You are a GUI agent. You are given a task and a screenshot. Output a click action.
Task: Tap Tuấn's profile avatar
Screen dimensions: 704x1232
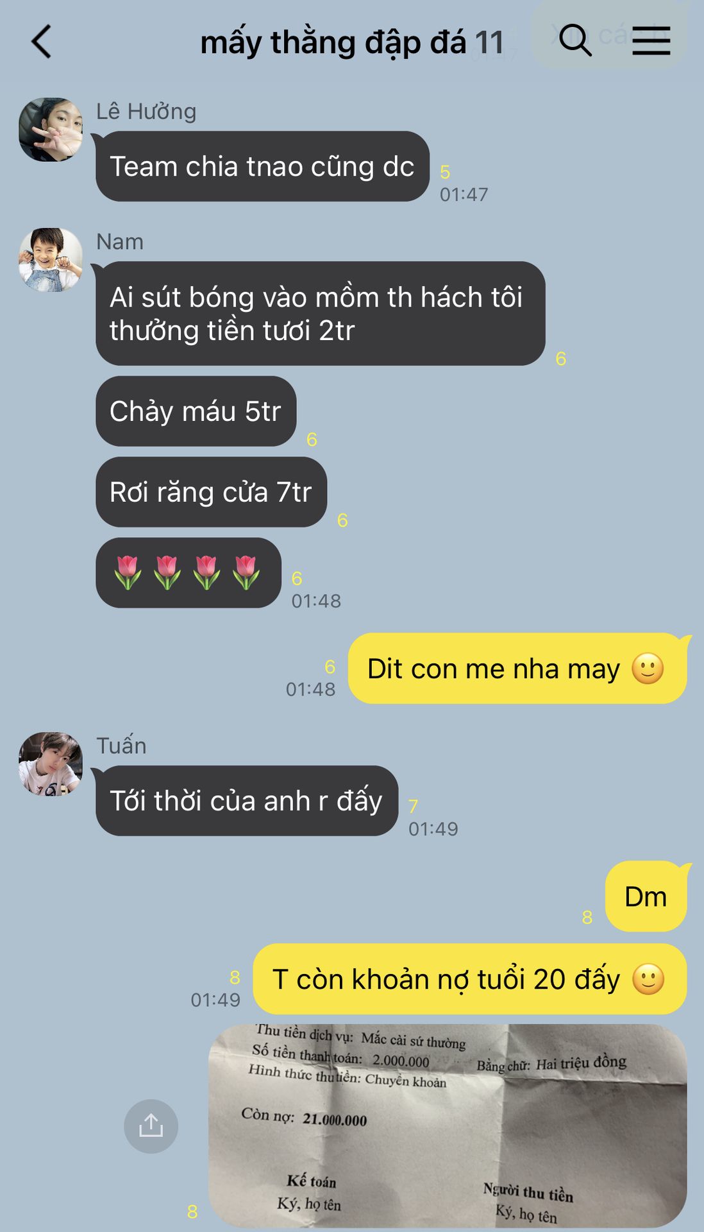click(51, 764)
